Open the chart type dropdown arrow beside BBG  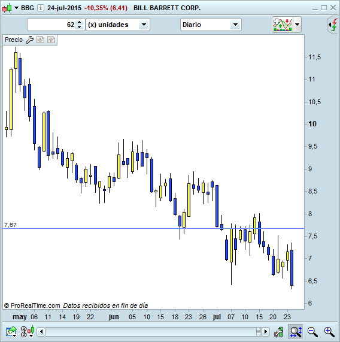coord(16,8)
